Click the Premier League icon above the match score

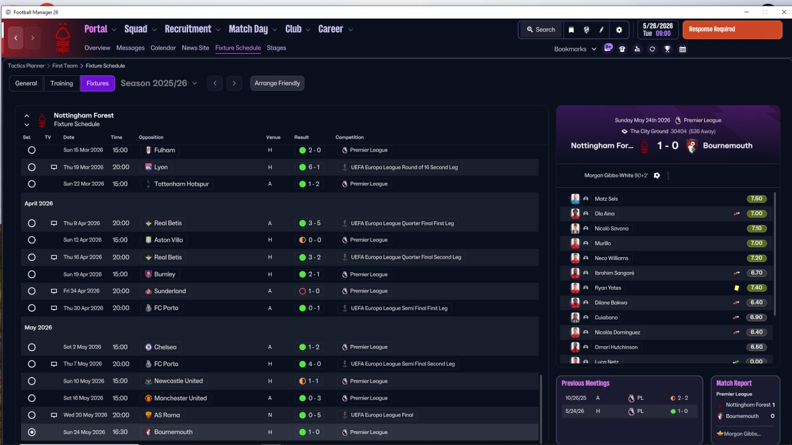click(678, 121)
